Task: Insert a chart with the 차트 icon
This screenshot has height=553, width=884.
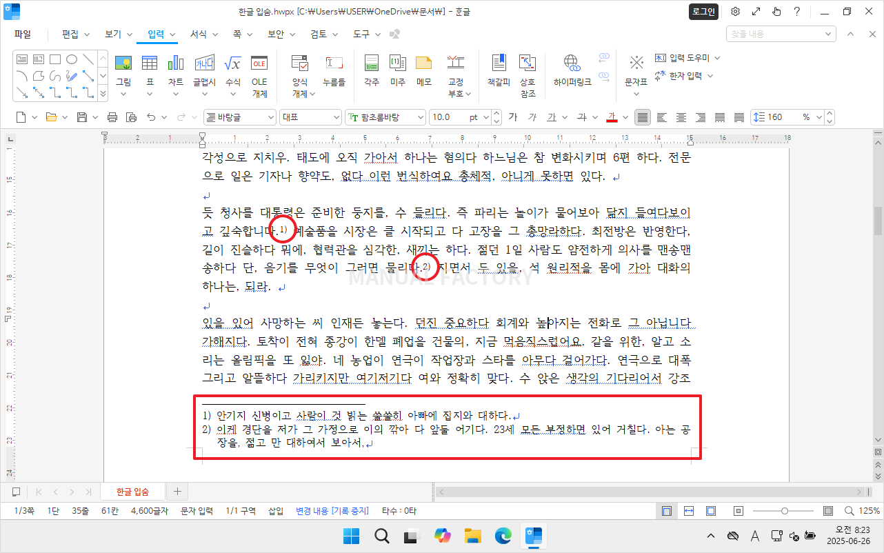Action: 176,64
